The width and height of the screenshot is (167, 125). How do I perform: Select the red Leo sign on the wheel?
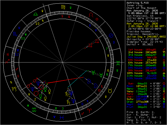[91, 15]
